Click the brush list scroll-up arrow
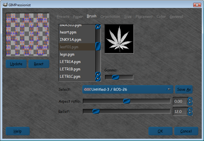204x141 pixels. click(x=98, y=27)
